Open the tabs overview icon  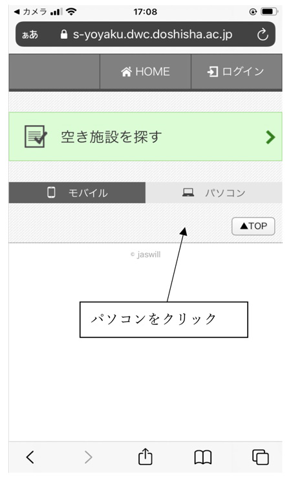pyautogui.click(x=261, y=457)
